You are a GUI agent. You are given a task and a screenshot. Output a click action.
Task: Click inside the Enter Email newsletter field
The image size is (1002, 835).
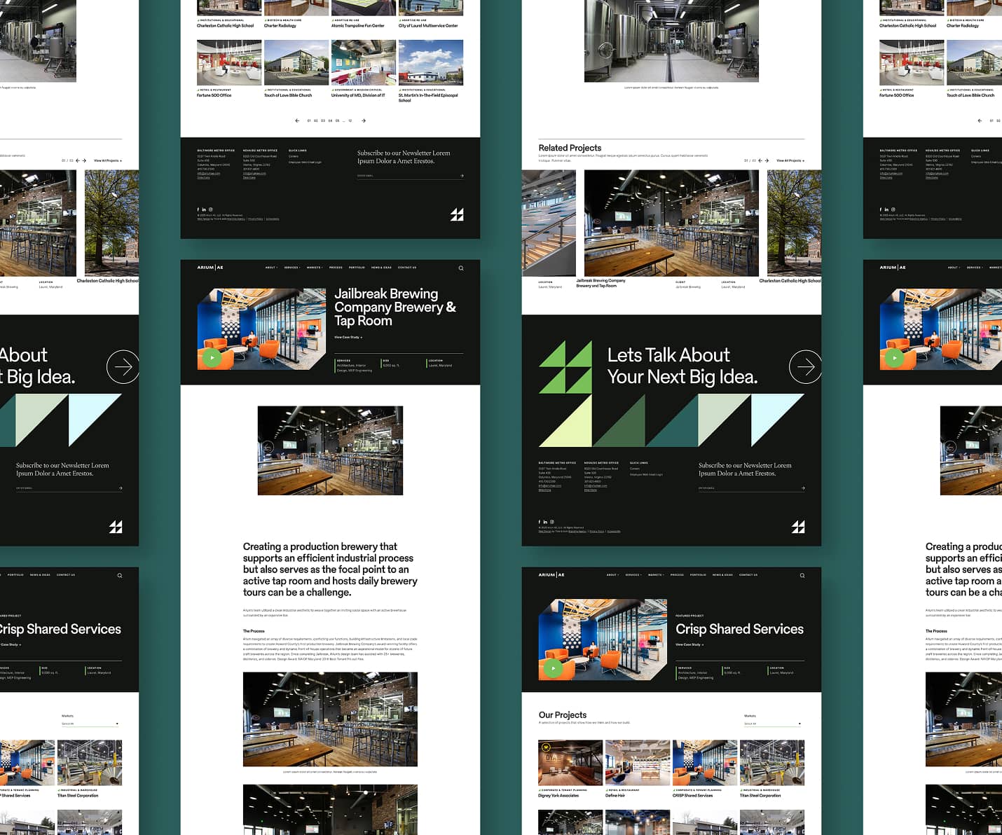708,488
